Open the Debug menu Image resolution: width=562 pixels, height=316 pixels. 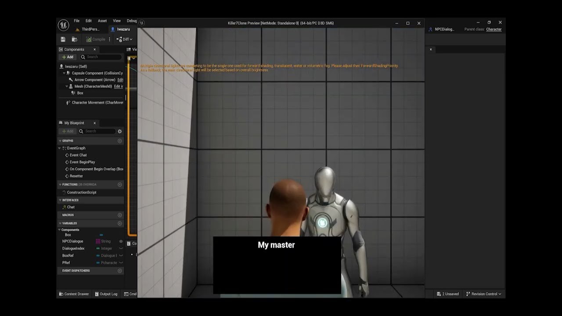(132, 21)
